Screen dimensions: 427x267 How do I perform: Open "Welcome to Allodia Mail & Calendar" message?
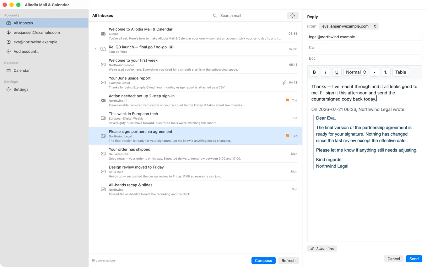coord(195,34)
